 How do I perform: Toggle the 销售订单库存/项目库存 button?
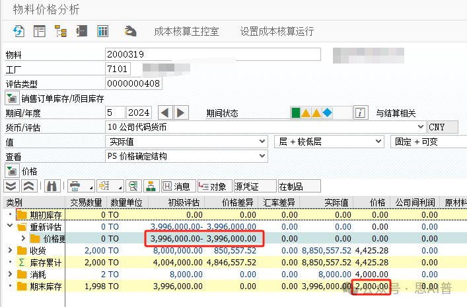click(x=11, y=99)
